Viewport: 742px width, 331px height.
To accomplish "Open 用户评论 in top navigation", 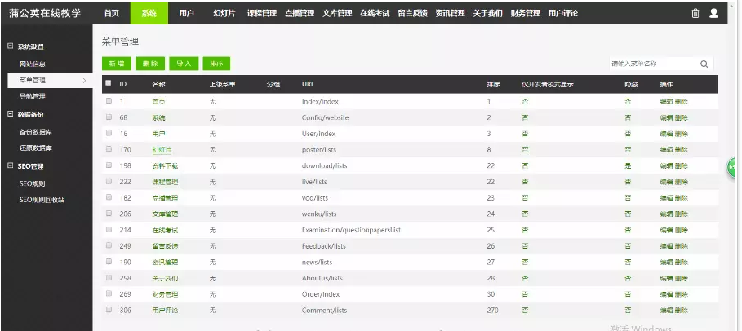I will pyautogui.click(x=562, y=13).
